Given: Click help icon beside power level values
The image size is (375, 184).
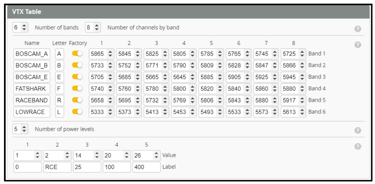Looking at the screenshot, I should click(x=358, y=146).
